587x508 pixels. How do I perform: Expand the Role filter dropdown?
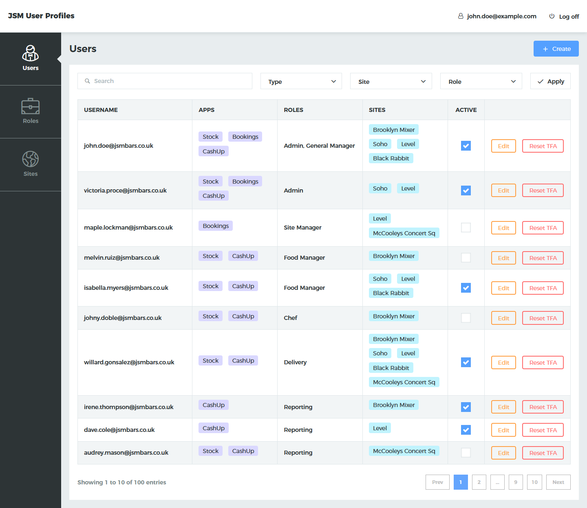(481, 81)
